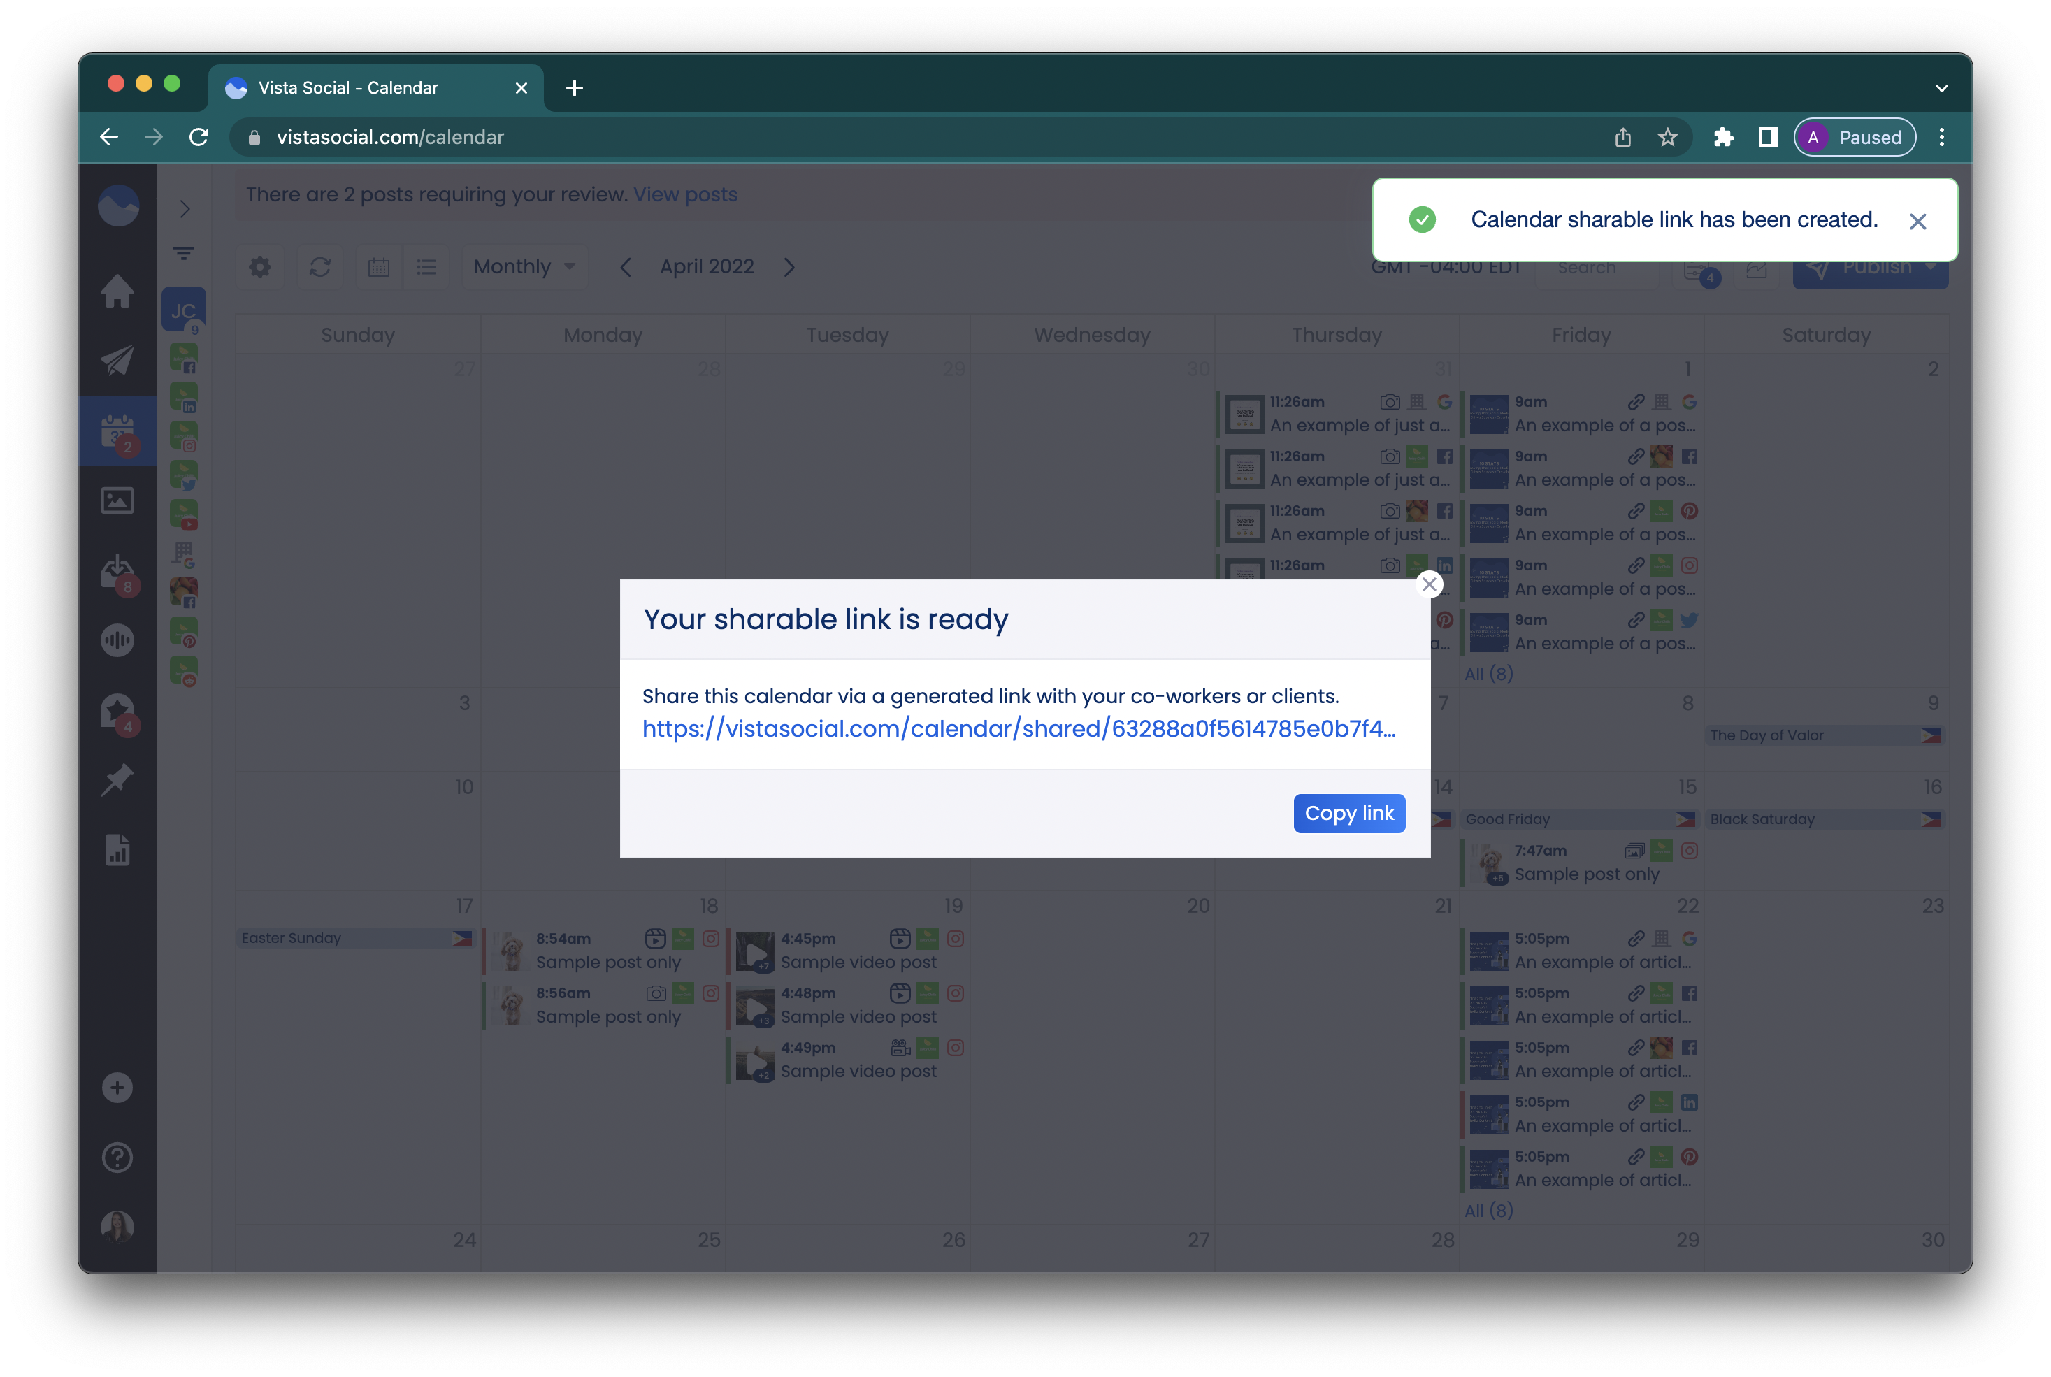Open Media library in sidebar

click(117, 500)
